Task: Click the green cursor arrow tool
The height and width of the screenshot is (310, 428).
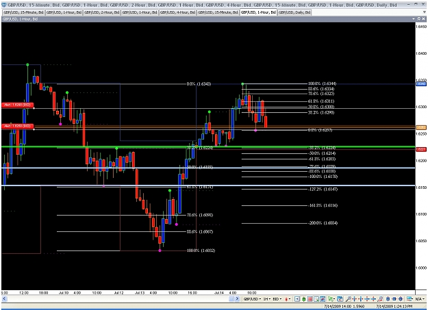Action: (331, 299)
